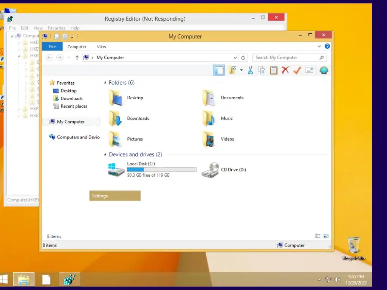Expand the ribbon with the chevron
This screenshot has width=387, height=290.
click(319, 46)
